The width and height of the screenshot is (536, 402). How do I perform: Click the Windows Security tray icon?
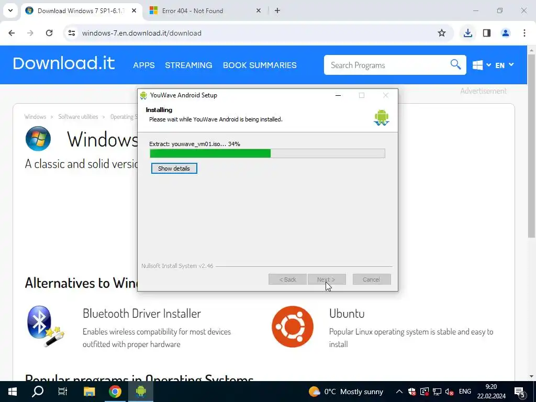[412, 392]
